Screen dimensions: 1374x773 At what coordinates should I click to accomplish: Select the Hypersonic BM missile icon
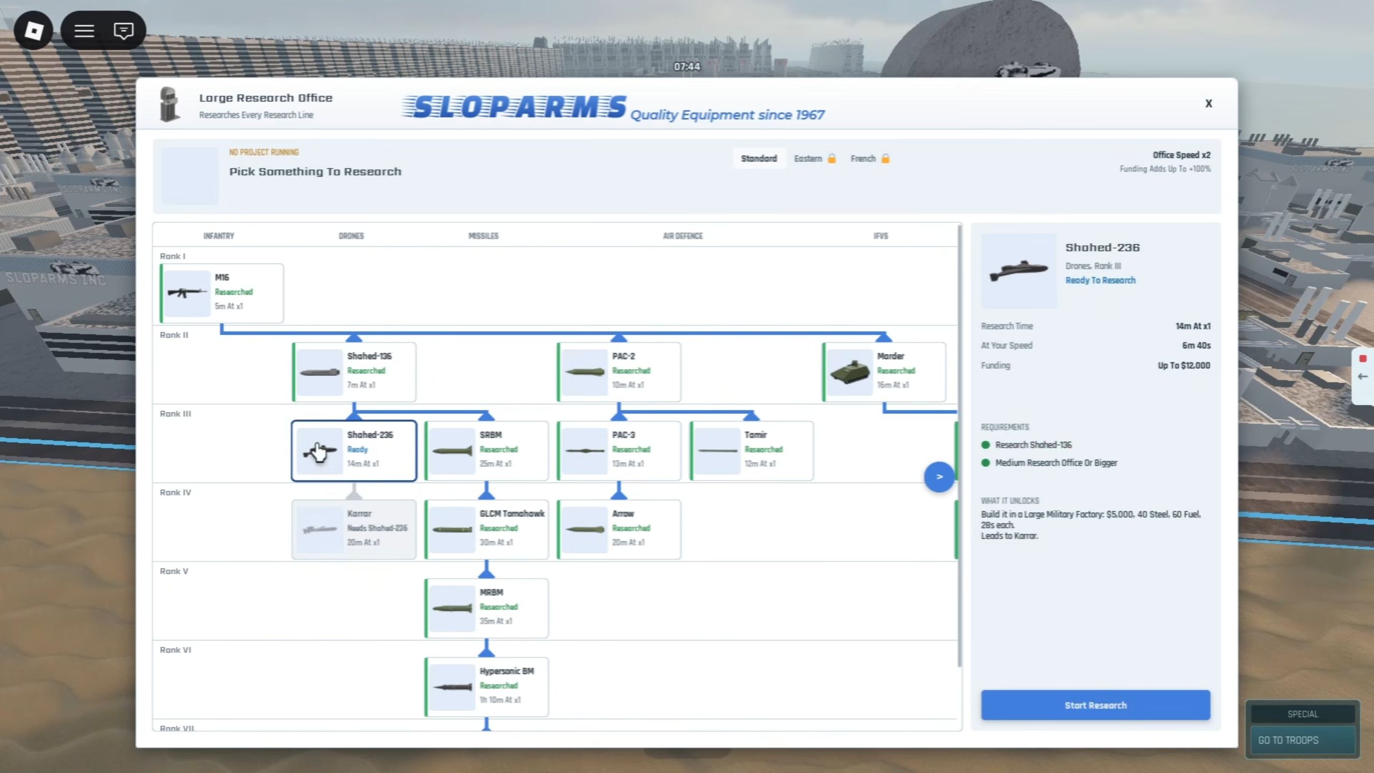click(452, 687)
